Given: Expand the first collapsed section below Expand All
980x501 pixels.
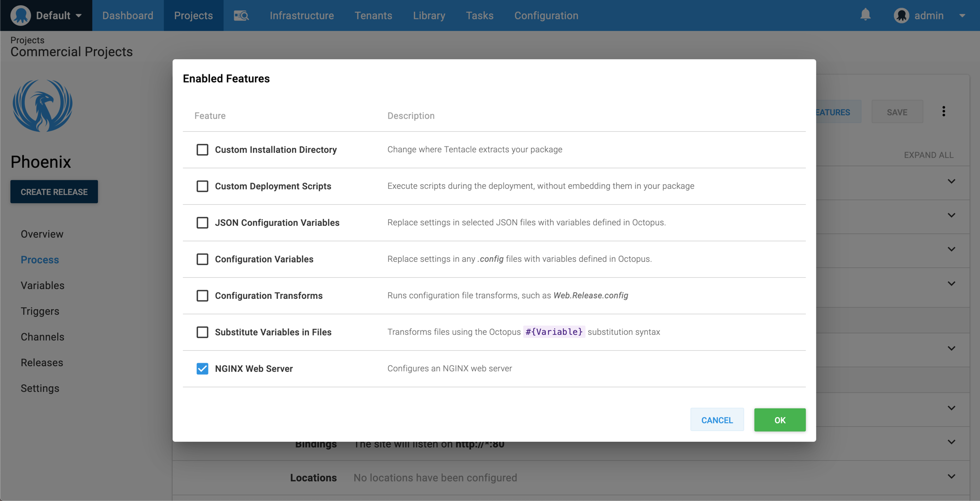Looking at the screenshot, I should tap(951, 182).
